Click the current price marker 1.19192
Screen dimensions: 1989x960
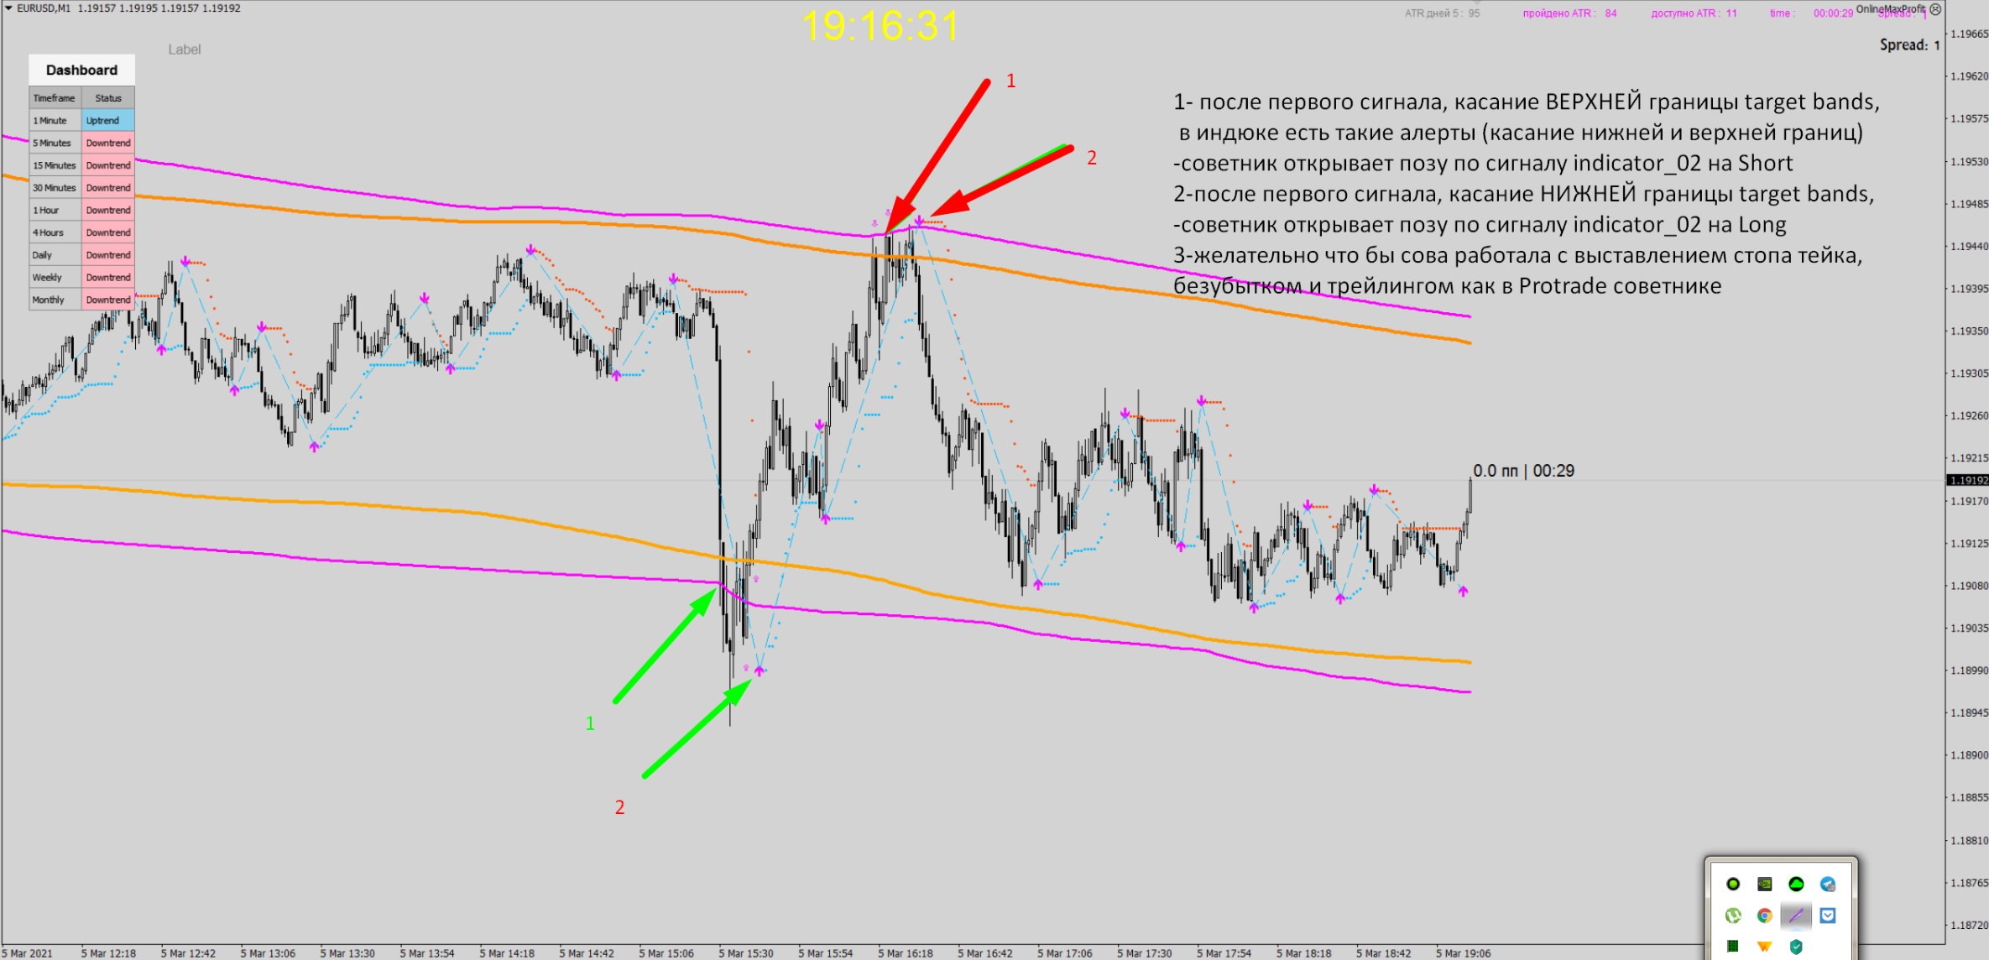1966,480
